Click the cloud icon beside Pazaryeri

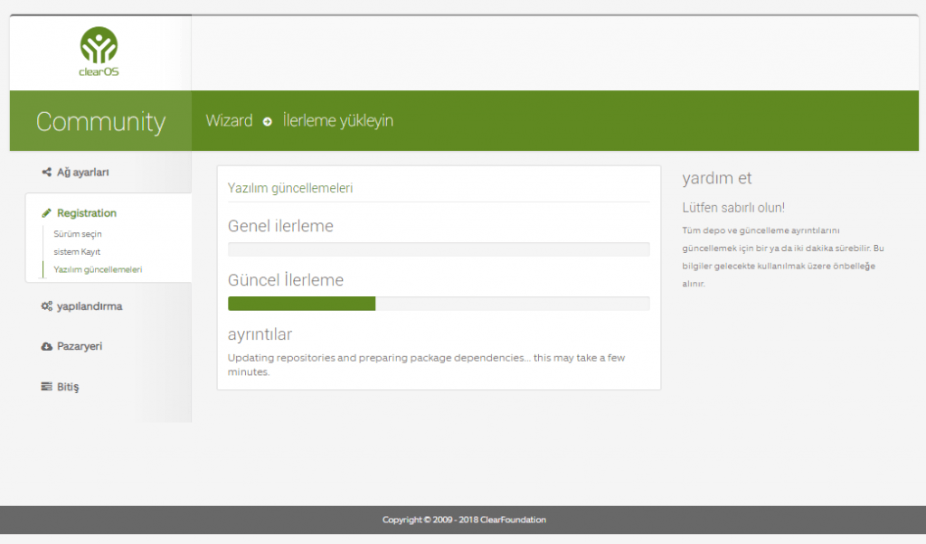[x=47, y=347]
